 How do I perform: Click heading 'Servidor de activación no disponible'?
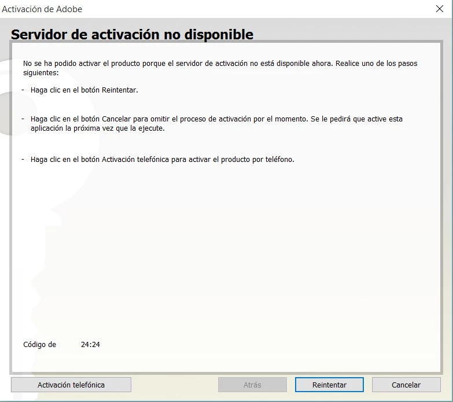point(132,34)
